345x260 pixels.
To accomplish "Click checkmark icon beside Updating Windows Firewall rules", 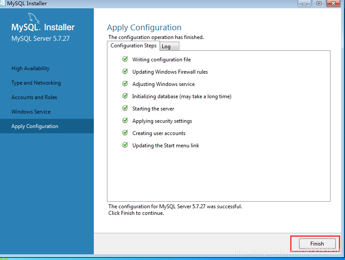I will (x=125, y=71).
